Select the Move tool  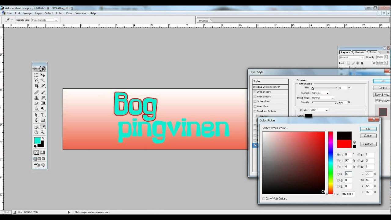pyautogui.click(x=43, y=75)
